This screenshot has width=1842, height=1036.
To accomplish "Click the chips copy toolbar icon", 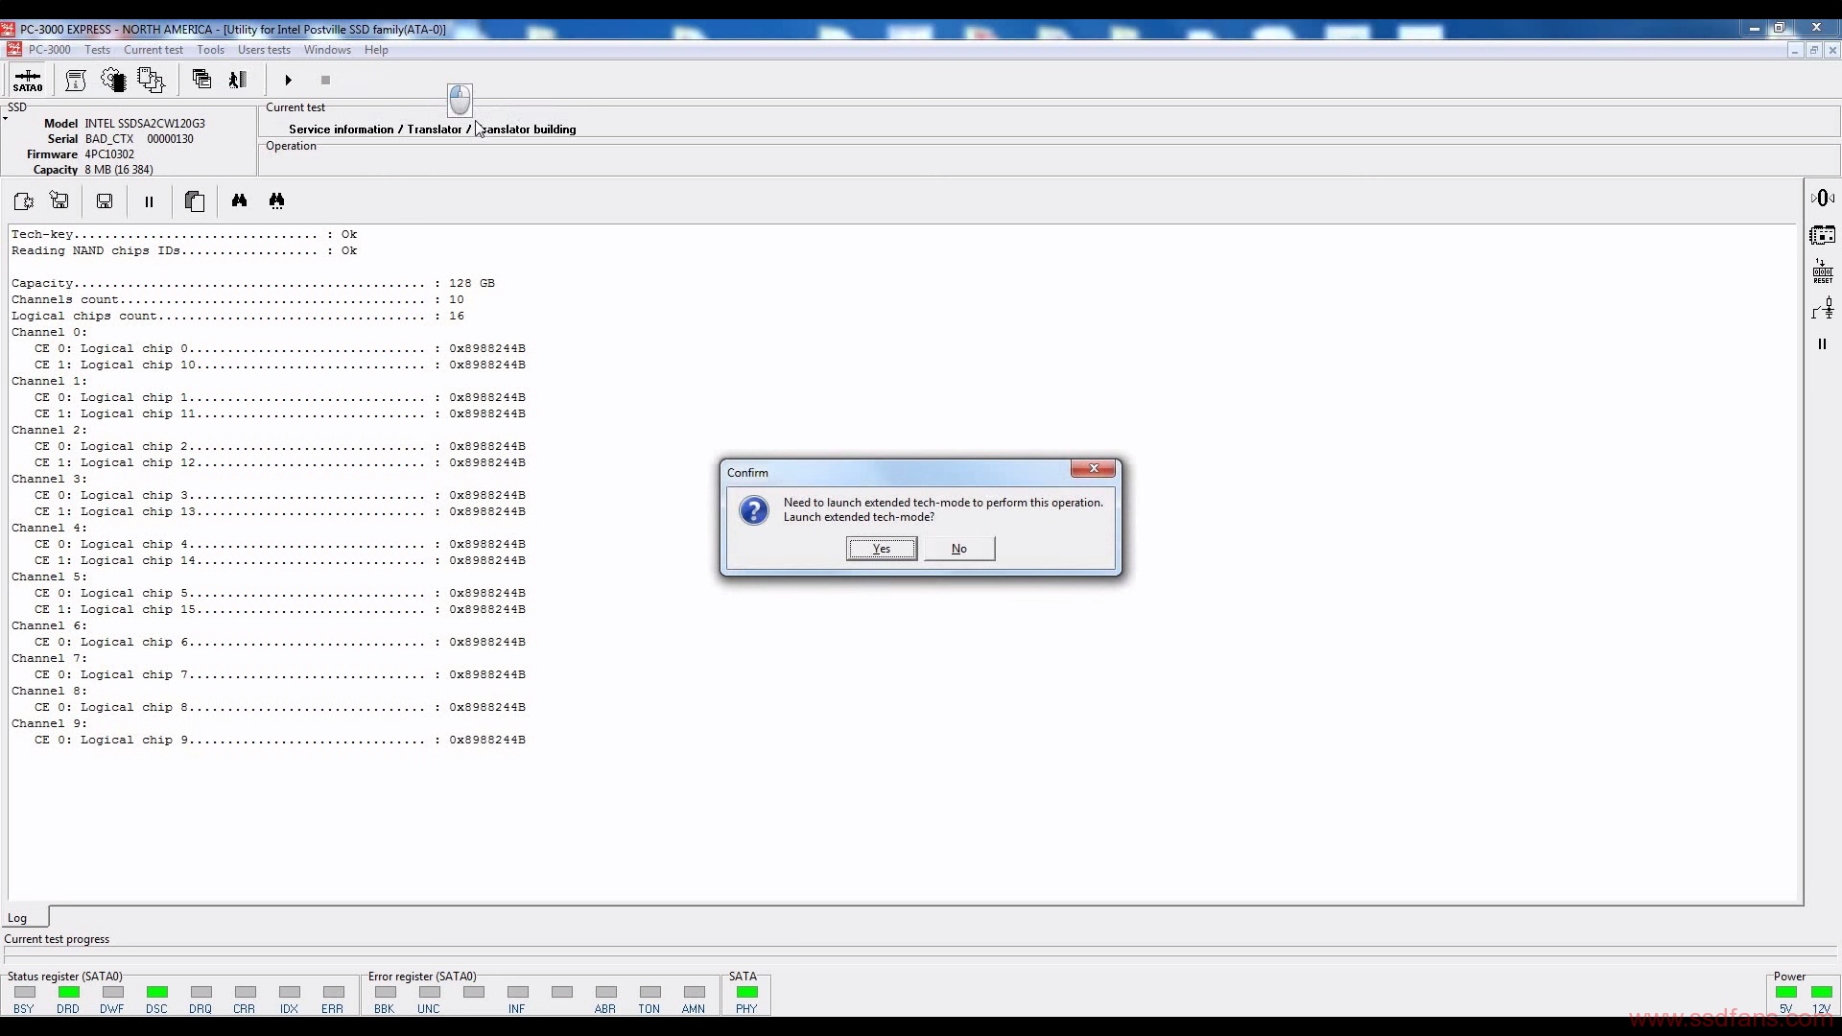I will click(152, 81).
